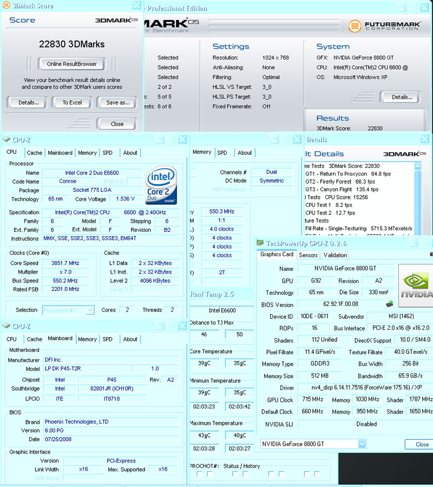Open the Validation tab in GPU-Z
Image resolution: width=433 pixels, height=487 pixels.
[x=335, y=255]
